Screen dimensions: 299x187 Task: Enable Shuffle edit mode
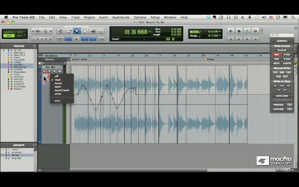[9, 32]
